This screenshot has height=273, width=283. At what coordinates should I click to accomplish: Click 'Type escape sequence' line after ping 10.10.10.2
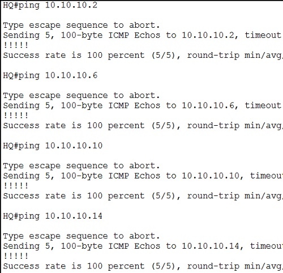click(82, 25)
